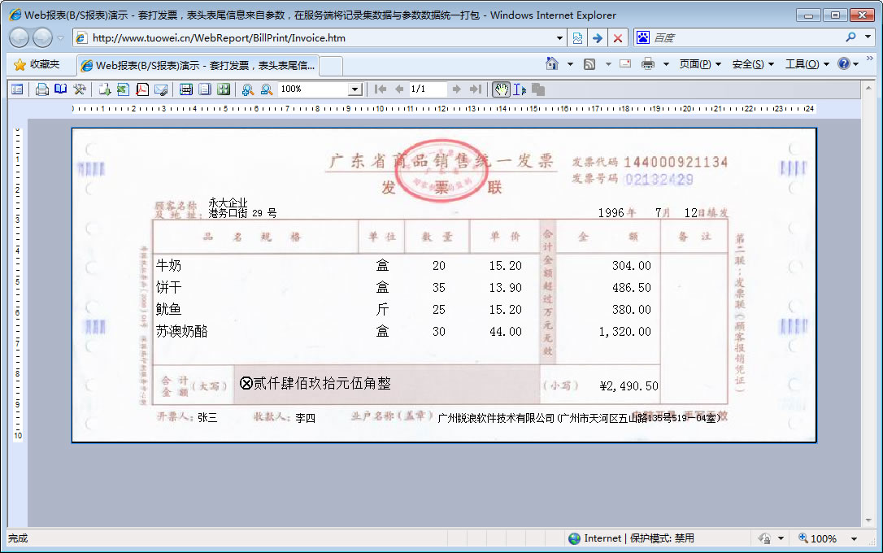Toggle the text select tool
The height and width of the screenshot is (553, 883).
pos(519,89)
